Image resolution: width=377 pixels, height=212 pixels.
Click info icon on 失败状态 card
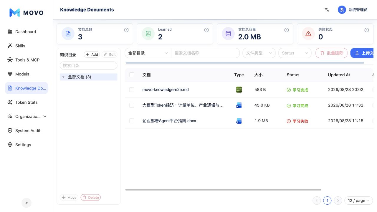[367, 30]
